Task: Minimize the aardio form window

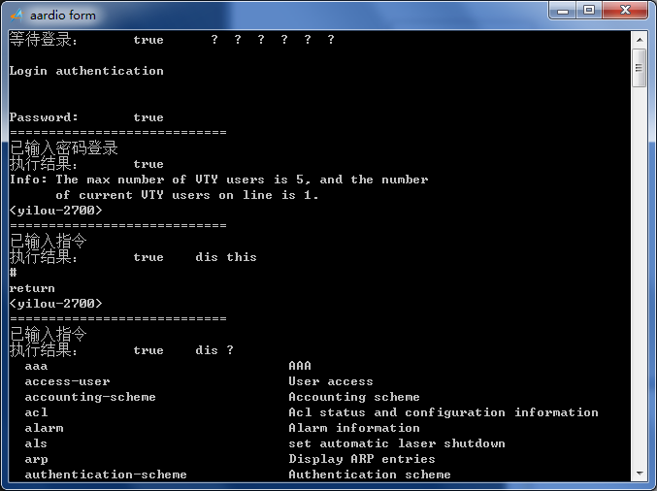Action: (563, 11)
